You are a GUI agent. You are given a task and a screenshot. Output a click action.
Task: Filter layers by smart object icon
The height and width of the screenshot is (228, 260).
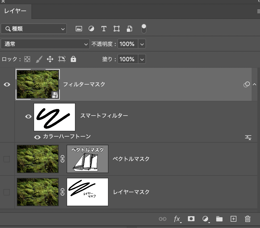(129, 29)
